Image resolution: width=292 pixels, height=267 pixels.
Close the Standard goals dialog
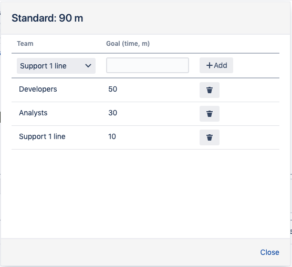pyautogui.click(x=269, y=252)
